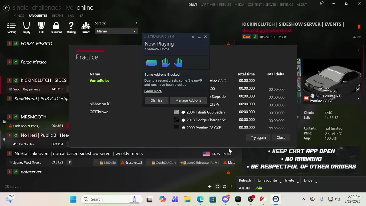The height and width of the screenshot is (206, 366).
Task: Click the warning triangle beside notaserver
Action: click(x=228, y=172)
